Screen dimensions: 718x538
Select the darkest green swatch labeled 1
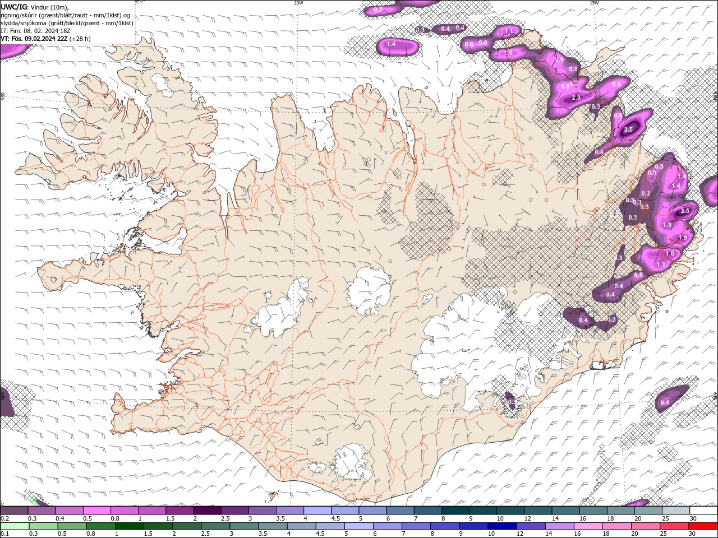pos(130,526)
